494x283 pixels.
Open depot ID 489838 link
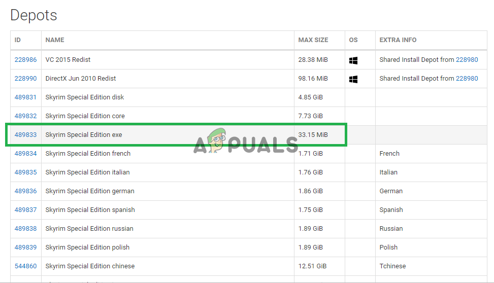pyautogui.click(x=25, y=229)
